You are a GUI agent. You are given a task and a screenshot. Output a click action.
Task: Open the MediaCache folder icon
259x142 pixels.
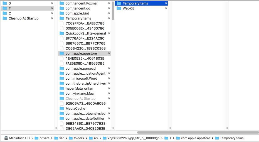coord(62,108)
